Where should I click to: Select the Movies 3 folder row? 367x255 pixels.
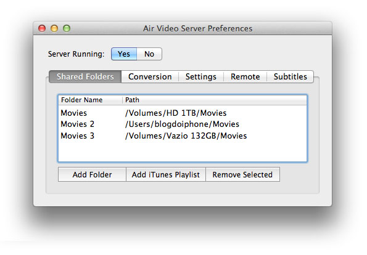(183, 136)
